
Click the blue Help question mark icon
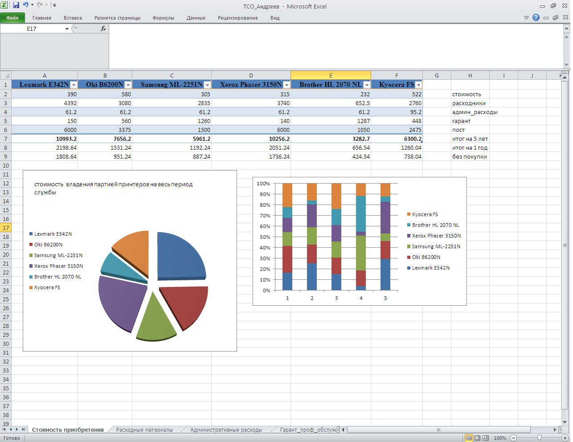pos(536,17)
